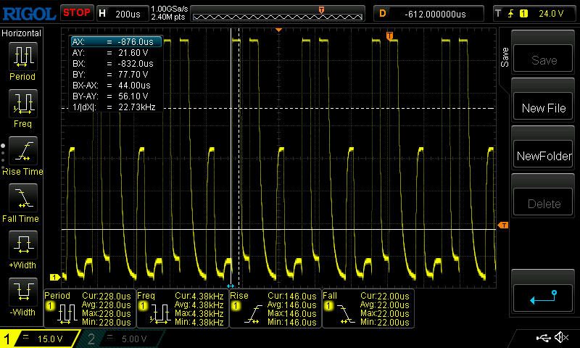
Task: Toggle channel 1 at 15.0 V
Action: (x=40, y=339)
